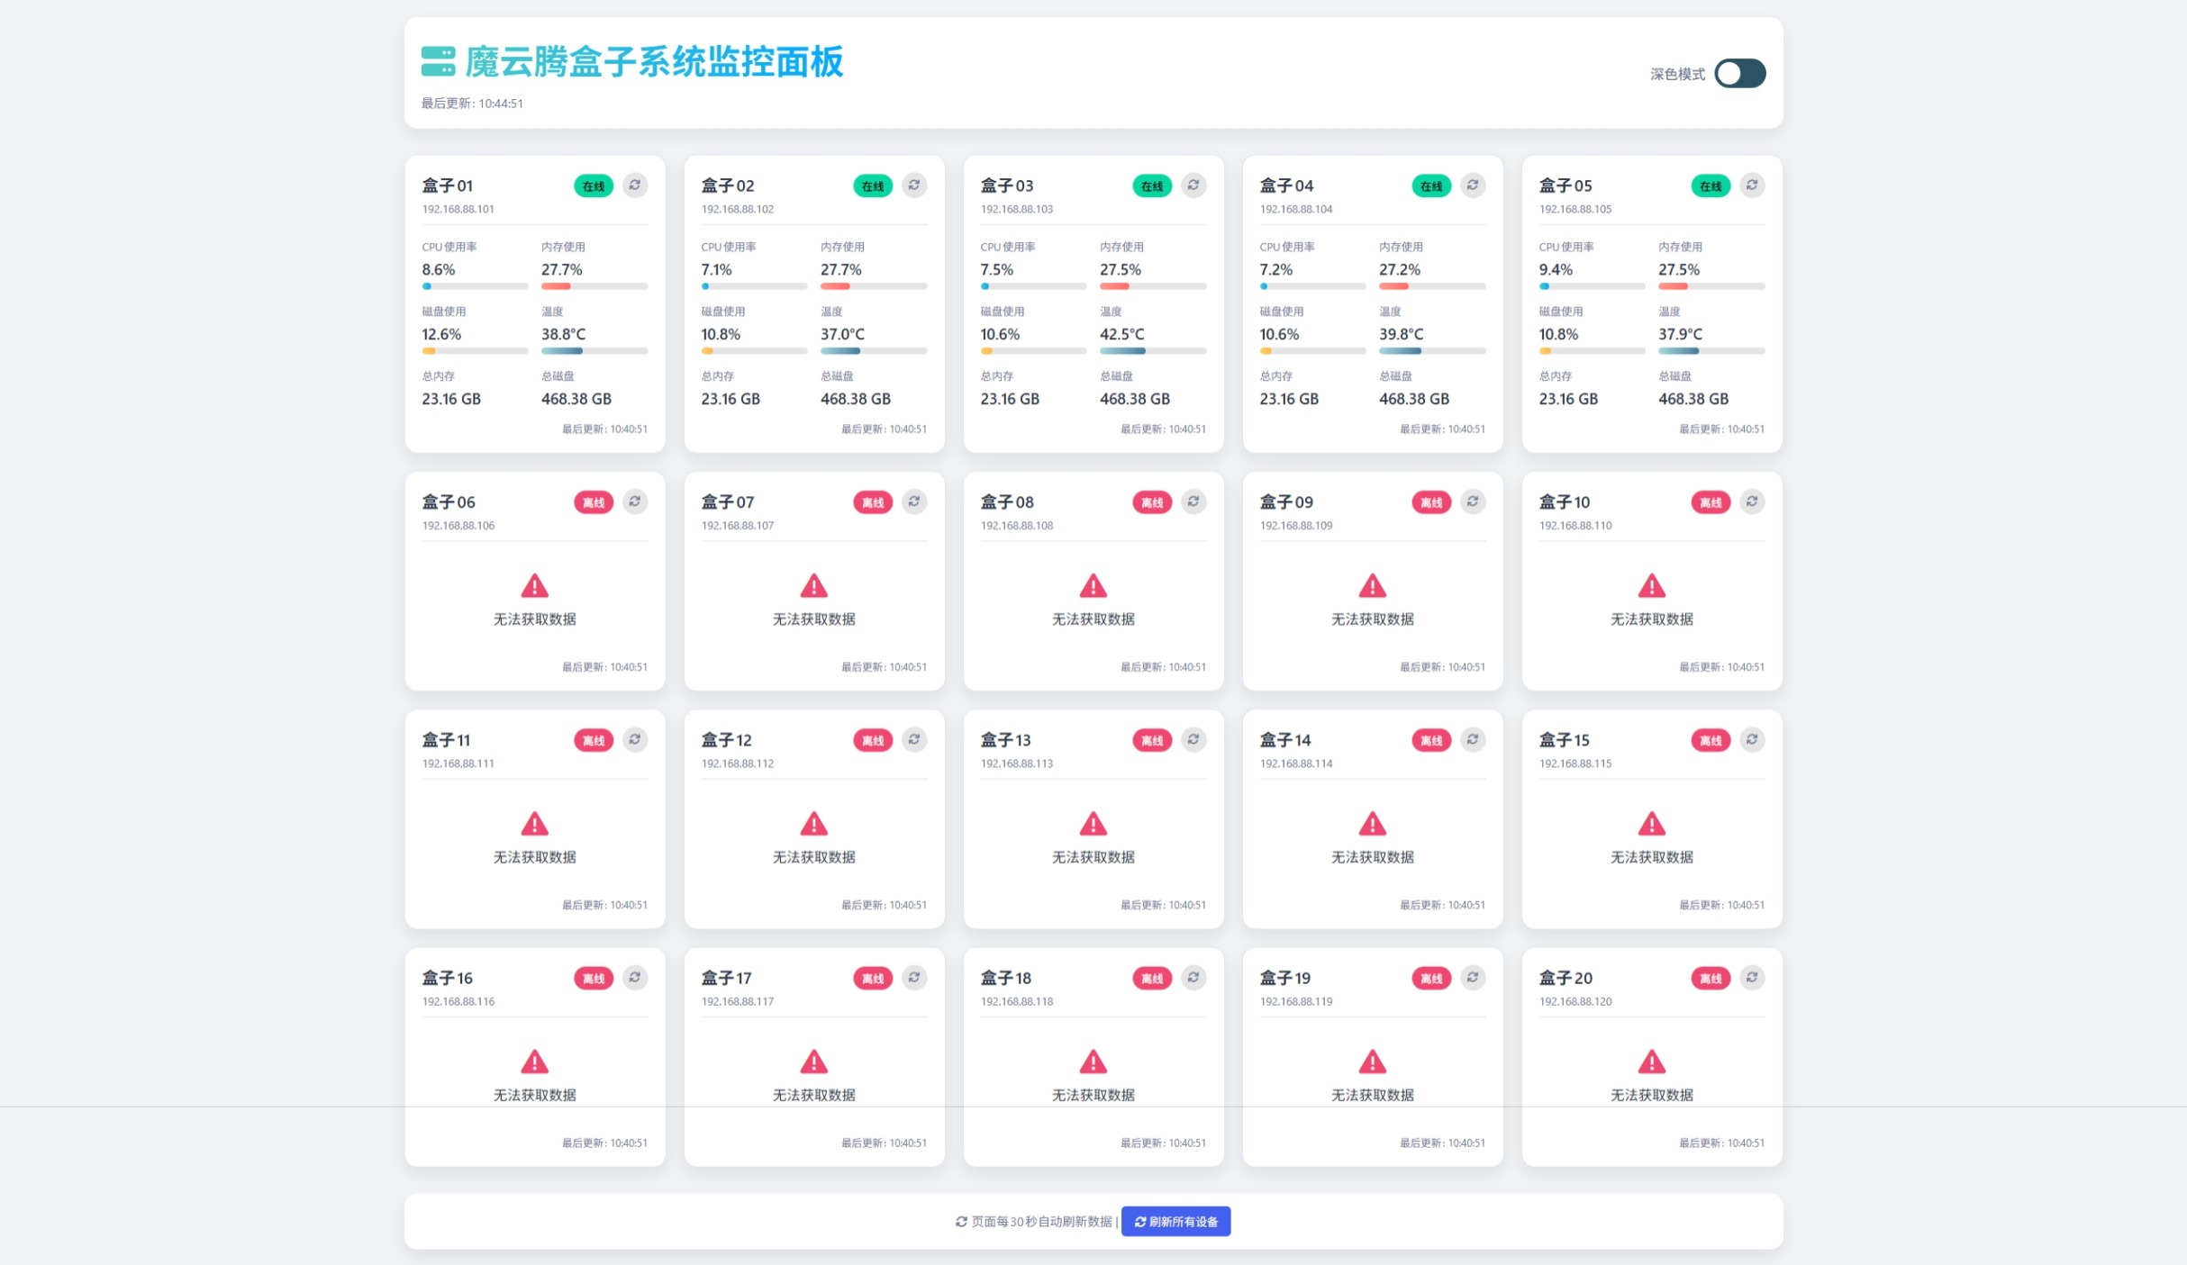Click the 在线 status badge on 盒子02
Screen dimensions: 2187x1265
click(x=871, y=185)
